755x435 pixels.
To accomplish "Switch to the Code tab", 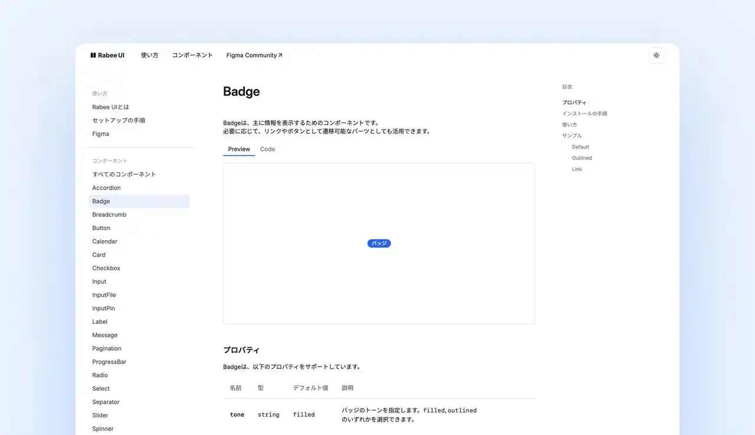I will point(267,150).
